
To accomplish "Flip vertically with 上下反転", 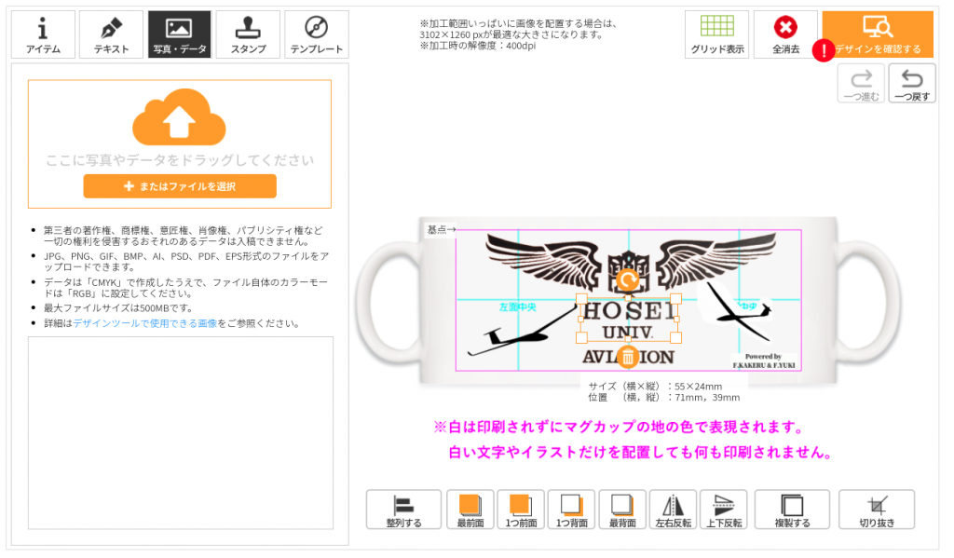I will tap(723, 510).
